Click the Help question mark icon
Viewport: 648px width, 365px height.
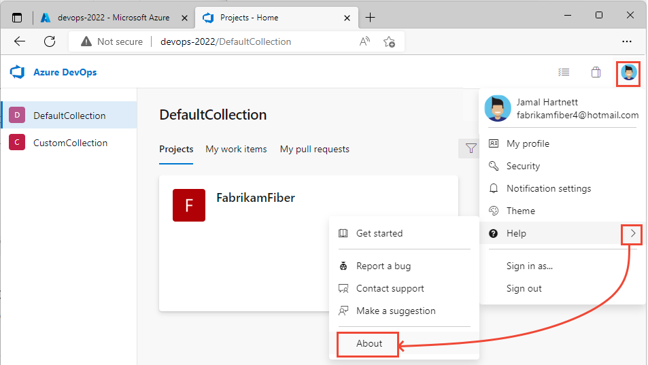click(494, 233)
